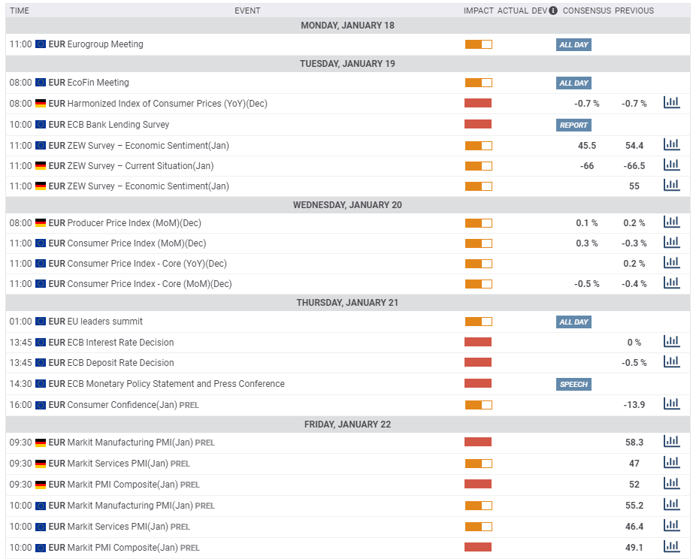Open chart for ECB Interest Rate Decision

pos(671,342)
